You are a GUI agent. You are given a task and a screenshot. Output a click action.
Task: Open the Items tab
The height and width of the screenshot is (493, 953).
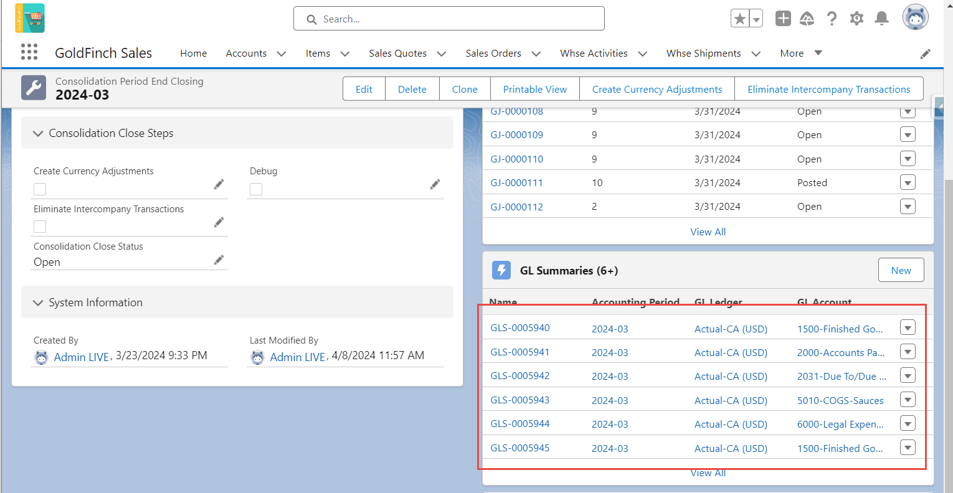(x=318, y=54)
